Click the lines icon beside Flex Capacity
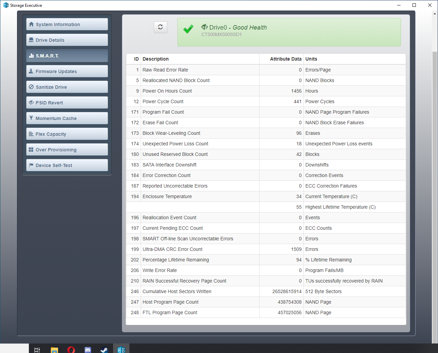The height and width of the screenshot is (353, 438). pyautogui.click(x=31, y=134)
